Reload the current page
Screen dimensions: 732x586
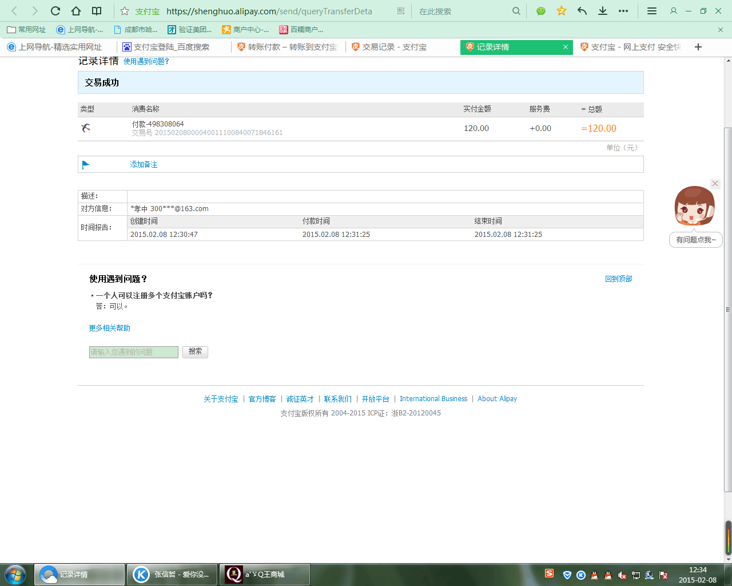(55, 11)
